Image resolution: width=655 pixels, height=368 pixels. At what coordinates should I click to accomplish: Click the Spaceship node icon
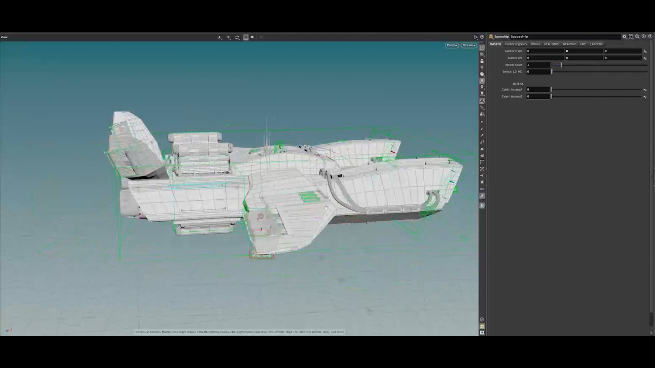click(491, 36)
